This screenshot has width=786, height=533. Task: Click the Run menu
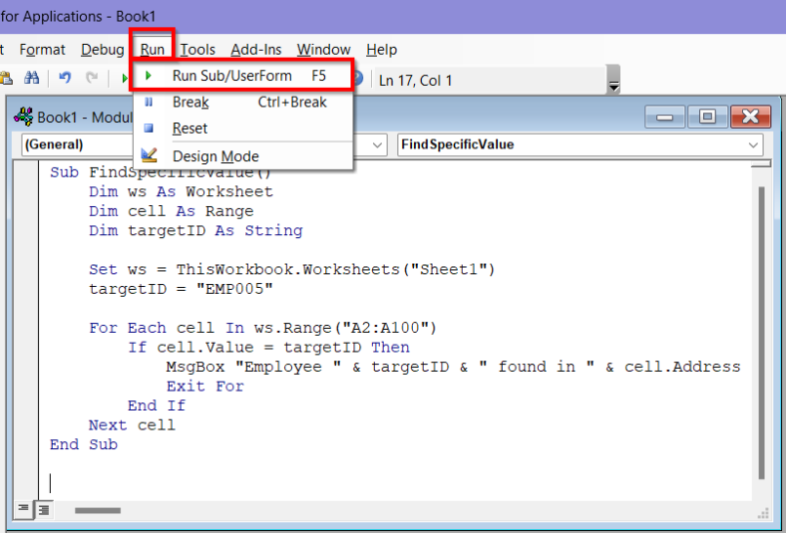coord(153,50)
